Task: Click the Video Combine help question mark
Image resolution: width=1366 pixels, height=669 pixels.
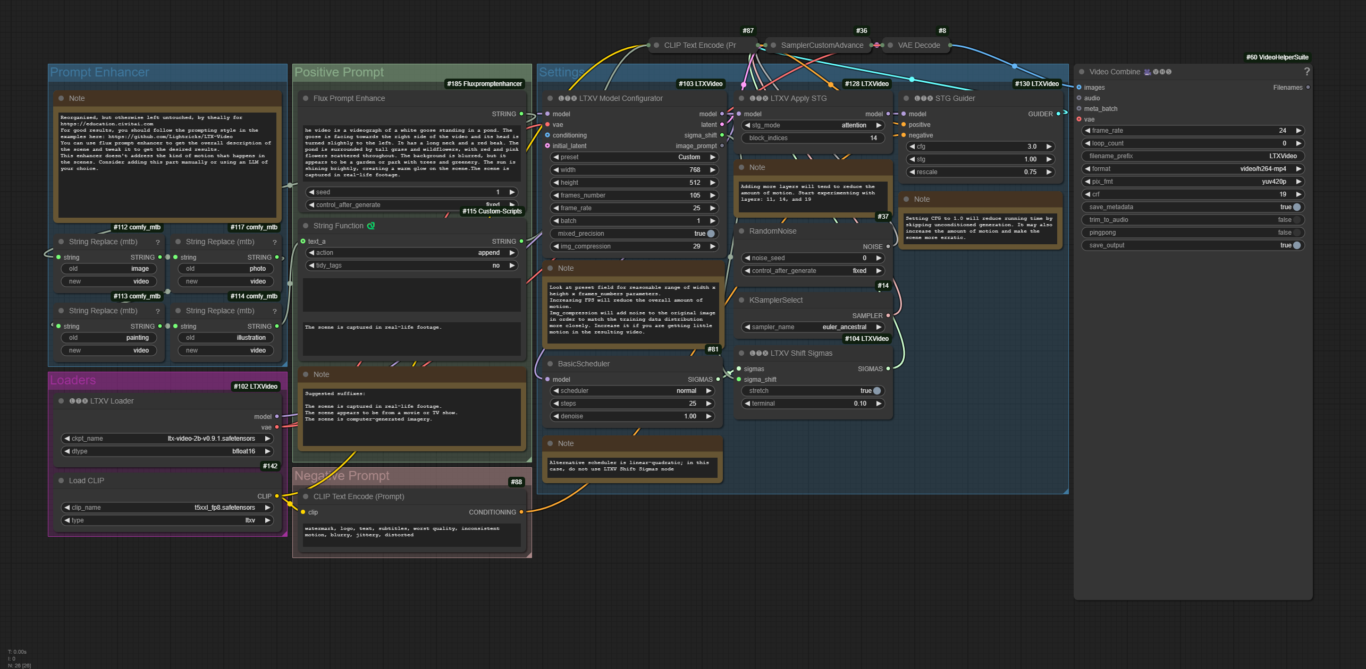Action: (x=1306, y=72)
